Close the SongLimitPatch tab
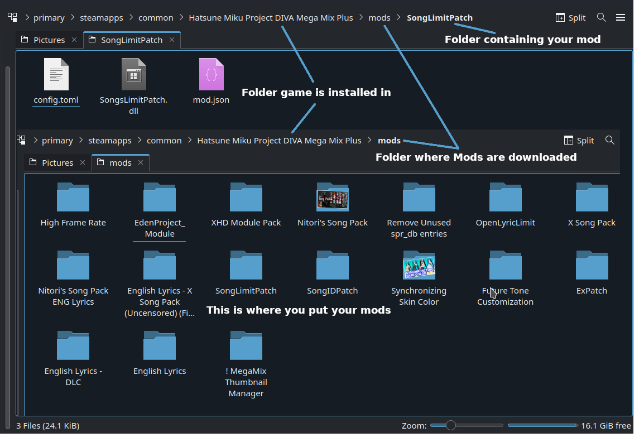The width and height of the screenshot is (644, 442). pyautogui.click(x=172, y=40)
